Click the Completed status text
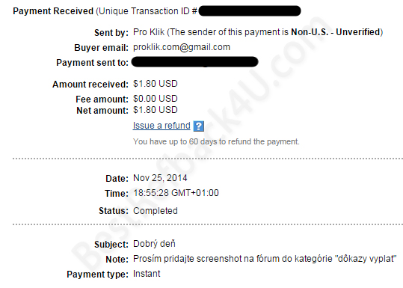The image size is (403, 288). click(x=156, y=211)
